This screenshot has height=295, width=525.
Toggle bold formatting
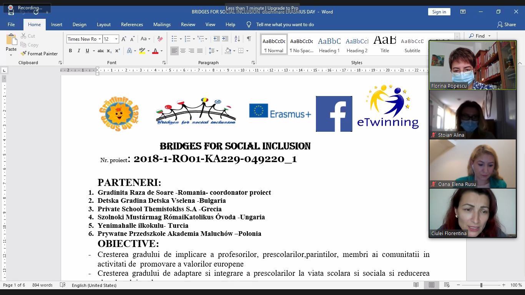tap(70, 51)
